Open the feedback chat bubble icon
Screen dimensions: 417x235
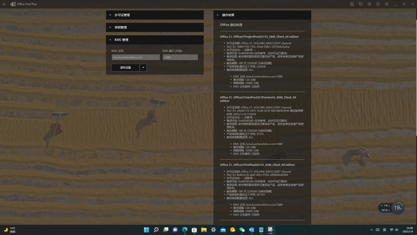point(361,4)
